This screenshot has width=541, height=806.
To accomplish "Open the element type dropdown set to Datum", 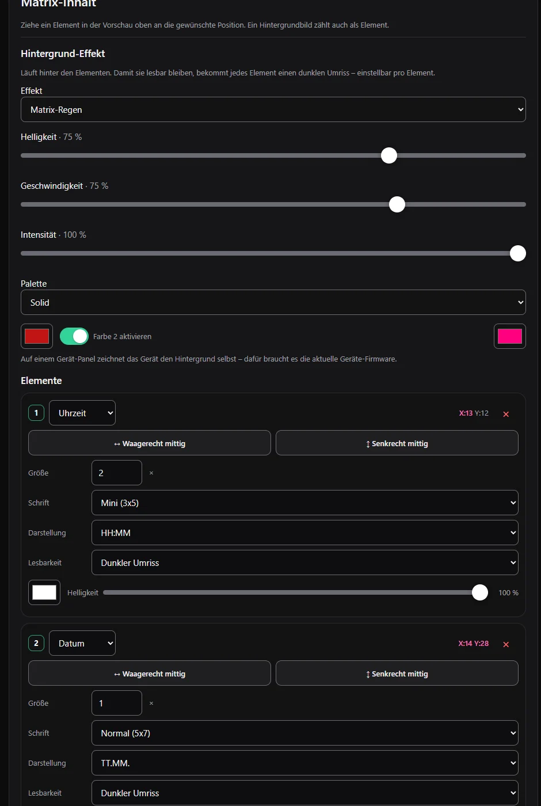I will [x=82, y=643].
